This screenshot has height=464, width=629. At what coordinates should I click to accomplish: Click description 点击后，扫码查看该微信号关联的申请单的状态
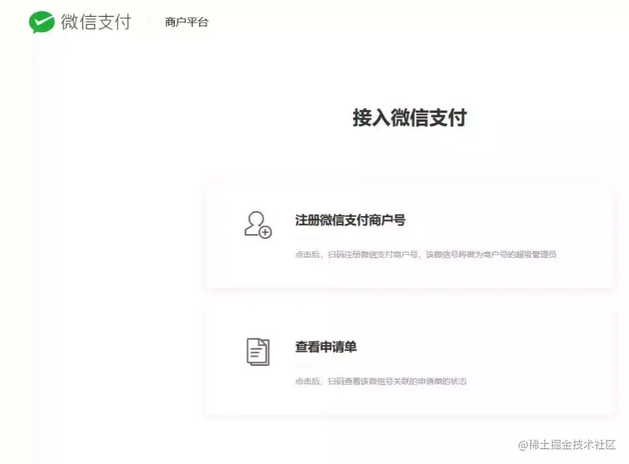click(x=381, y=381)
